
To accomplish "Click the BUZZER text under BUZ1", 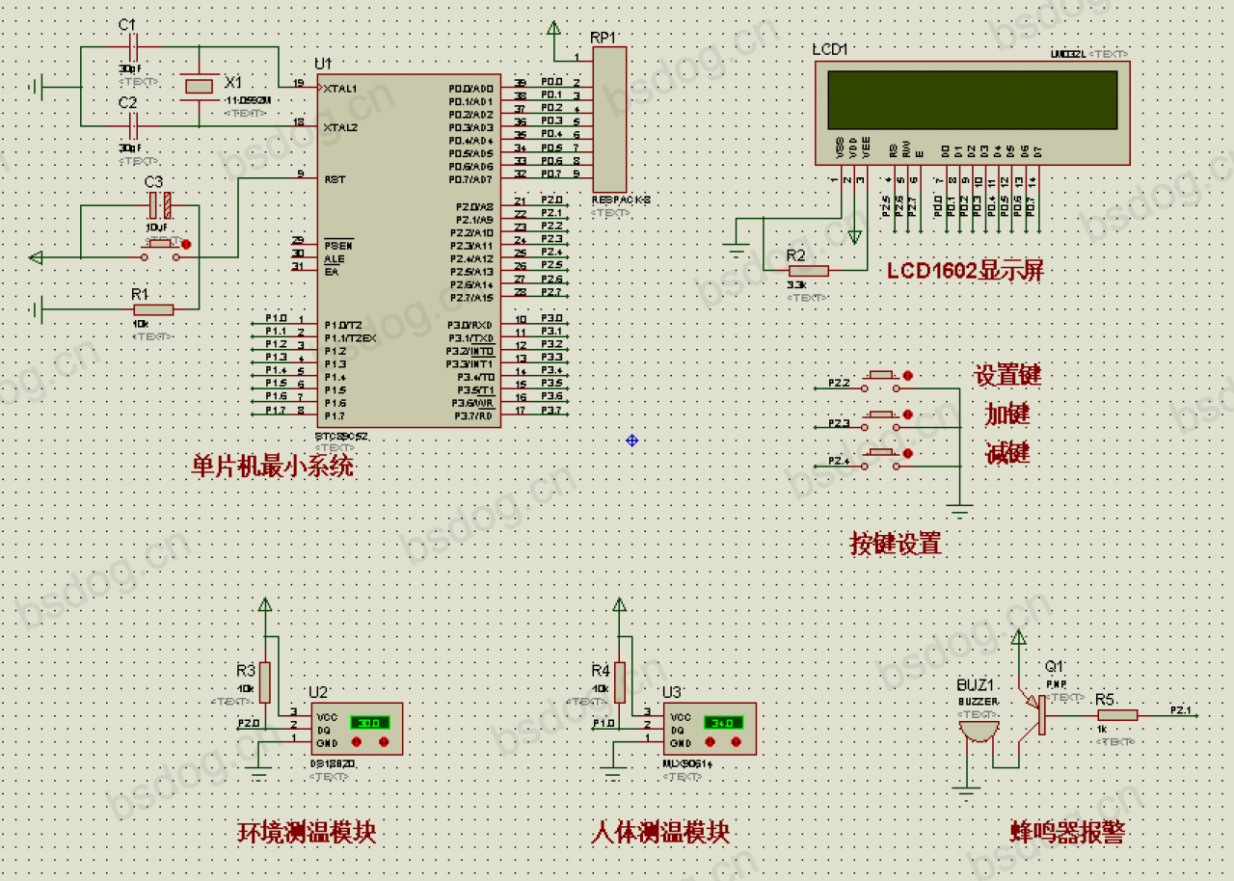I will click(x=978, y=702).
